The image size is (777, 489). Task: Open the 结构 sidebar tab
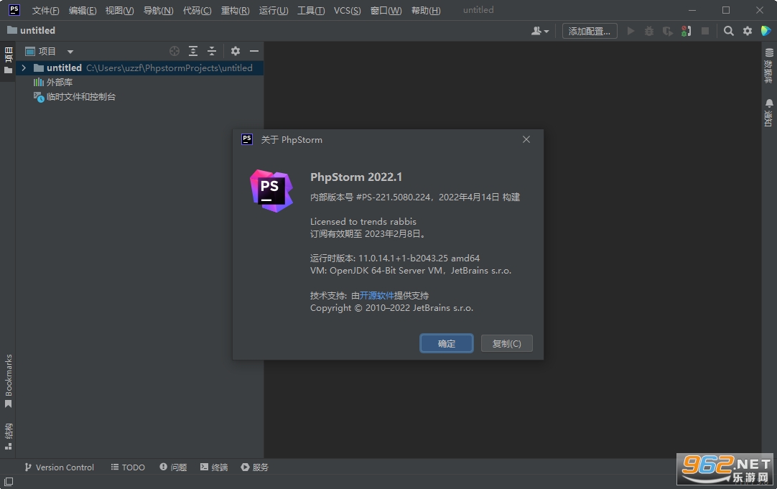coord(8,436)
